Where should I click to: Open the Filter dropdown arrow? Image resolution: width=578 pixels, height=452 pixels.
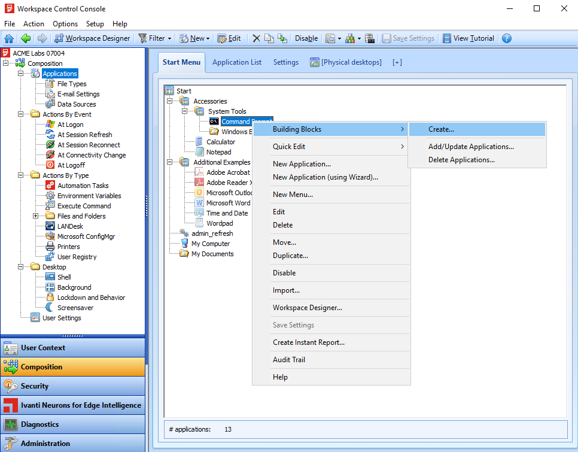(169, 38)
